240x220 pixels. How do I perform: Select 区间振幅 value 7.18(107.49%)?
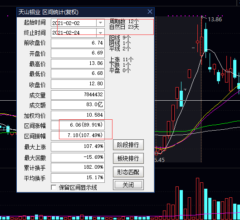78,136
